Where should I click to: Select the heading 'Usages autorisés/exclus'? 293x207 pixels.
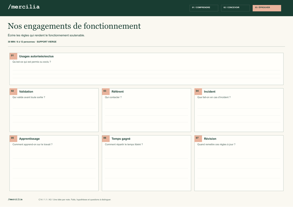point(36,56)
